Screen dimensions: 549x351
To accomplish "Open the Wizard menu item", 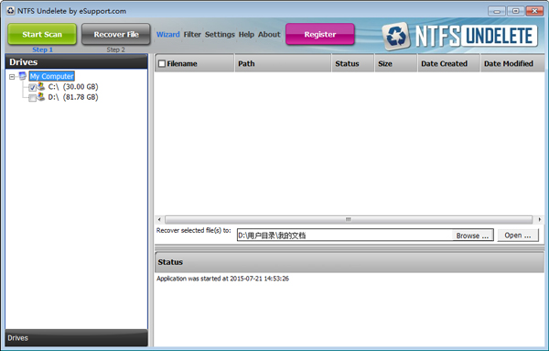I will 167,34.
